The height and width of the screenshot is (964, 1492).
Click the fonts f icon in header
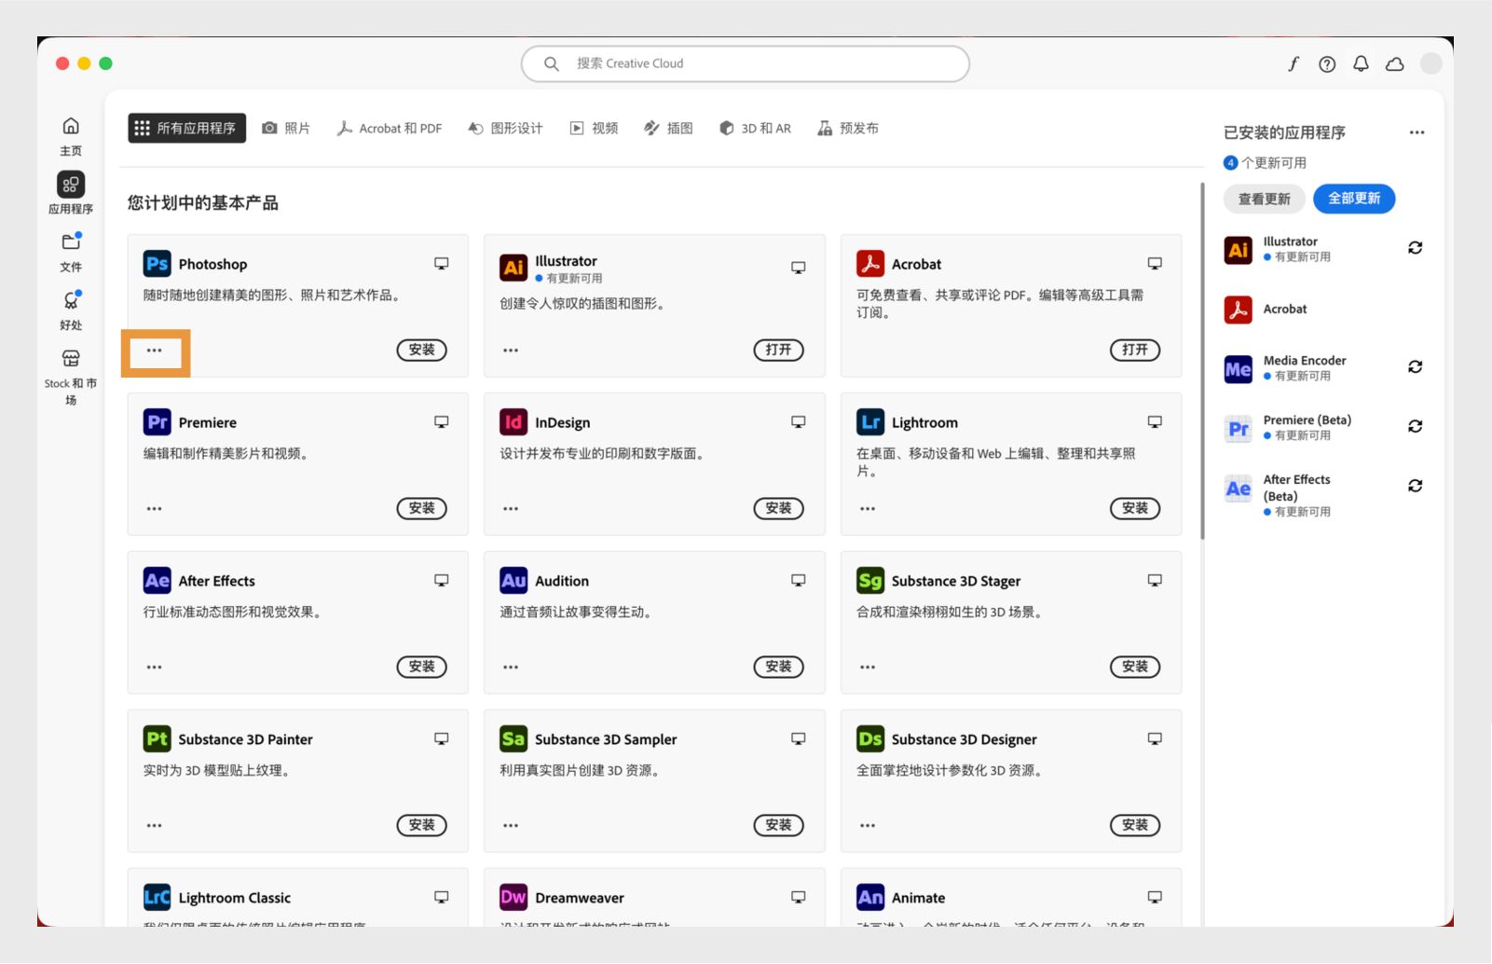(x=1294, y=63)
